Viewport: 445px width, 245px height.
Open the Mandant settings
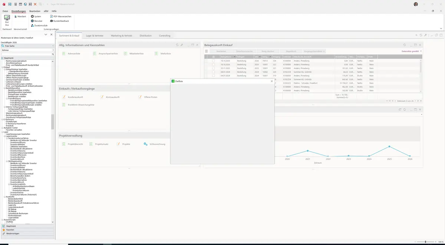[x=20, y=16]
